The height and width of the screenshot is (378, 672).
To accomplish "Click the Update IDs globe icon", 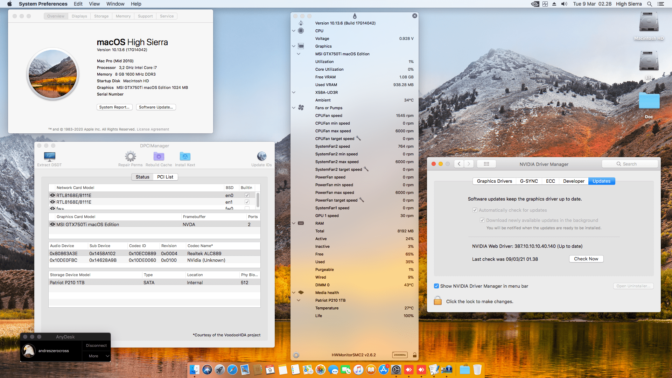I will tap(261, 156).
